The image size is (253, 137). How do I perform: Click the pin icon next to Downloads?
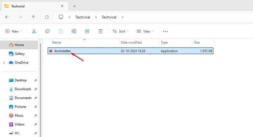[36, 89]
